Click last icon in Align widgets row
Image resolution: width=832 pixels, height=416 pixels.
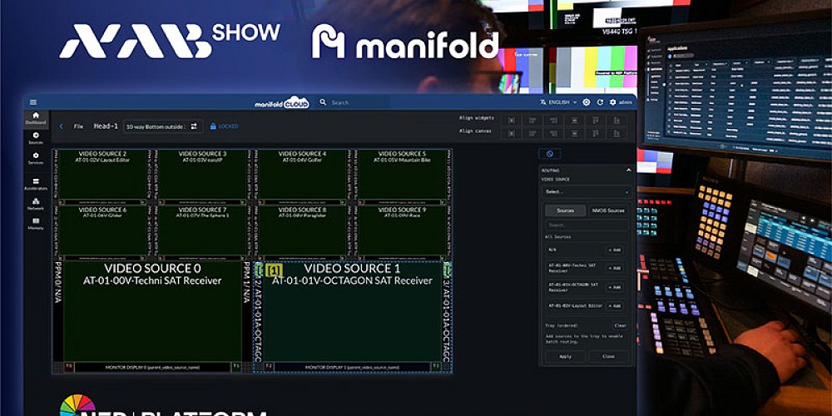[617, 121]
